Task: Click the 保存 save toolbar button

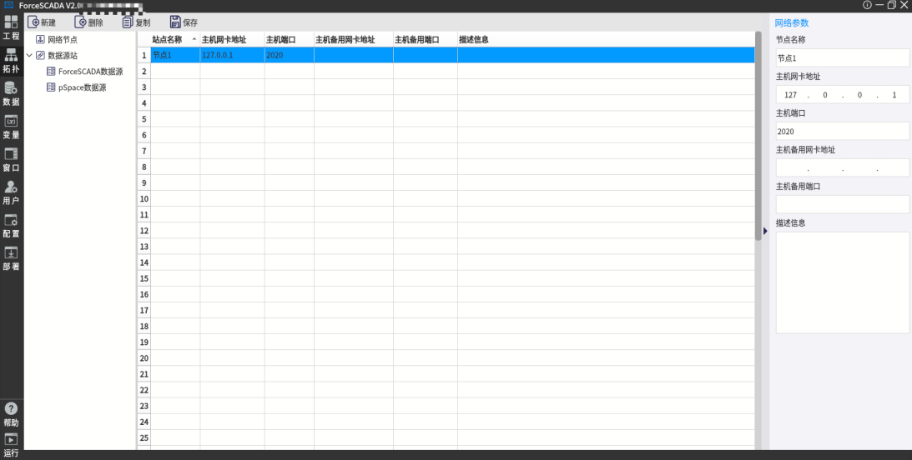Action: [x=184, y=22]
